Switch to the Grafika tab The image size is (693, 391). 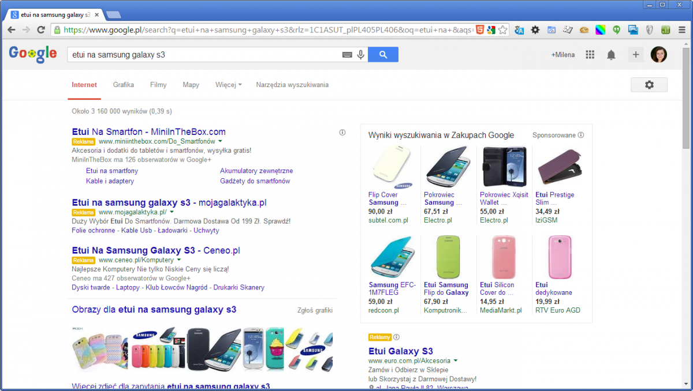[124, 85]
